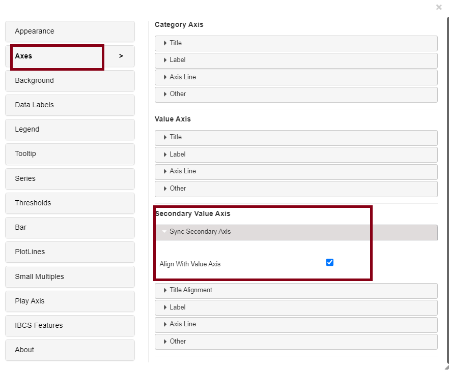The height and width of the screenshot is (371, 449).
Task: Open the Play Axis settings
Action: point(70,301)
